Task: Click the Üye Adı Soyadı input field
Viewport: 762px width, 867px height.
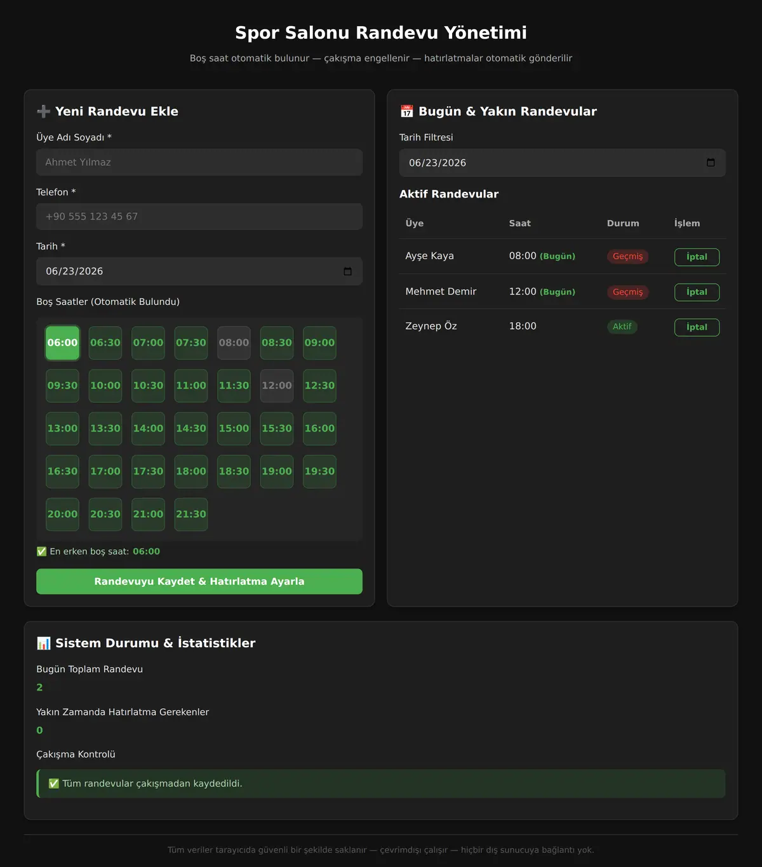Action: 199,162
